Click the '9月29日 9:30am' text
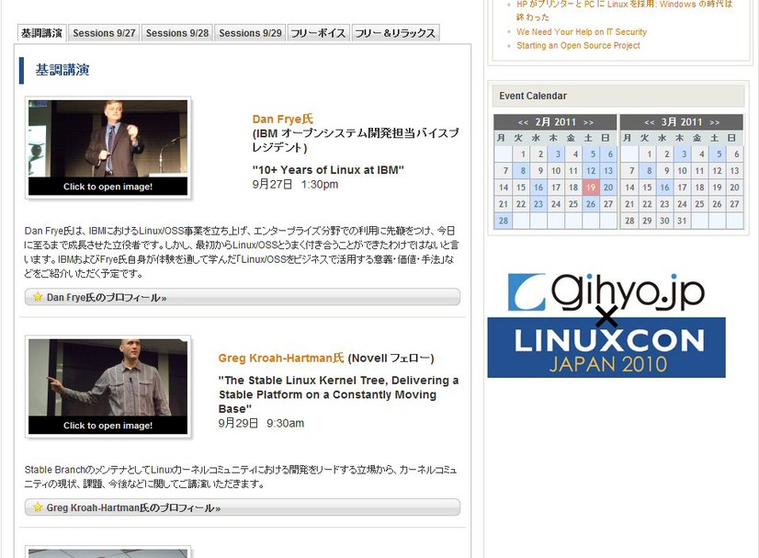Screen dimensions: 759x558 click(261, 424)
